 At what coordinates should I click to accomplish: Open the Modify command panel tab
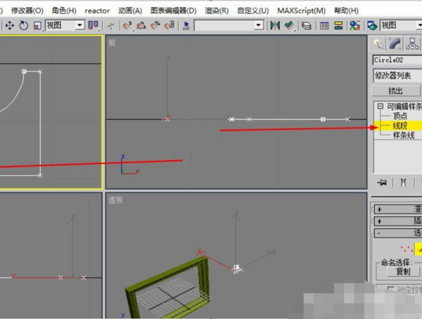(395, 44)
